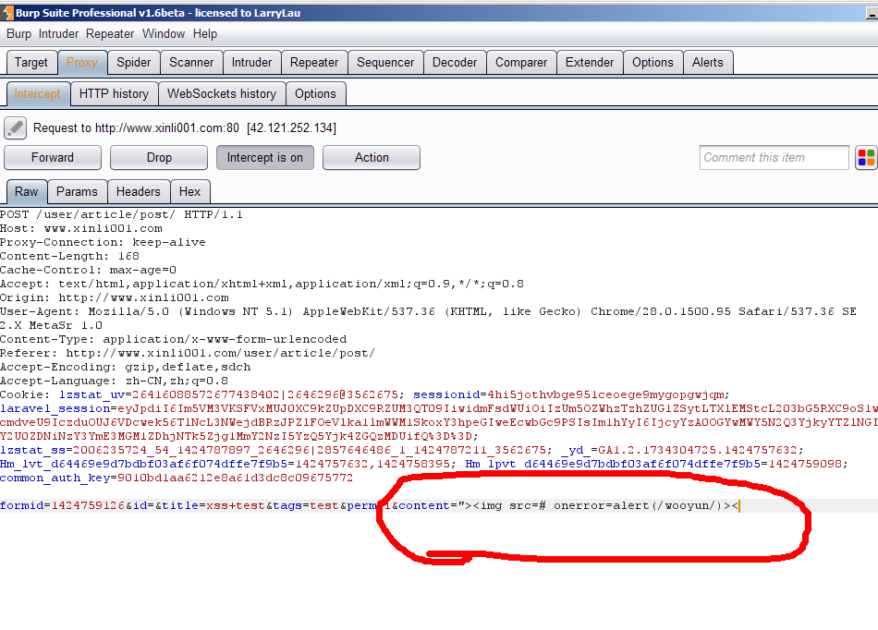Switch to the Decoder tab
Viewport: 878px width, 630px height.
(455, 62)
